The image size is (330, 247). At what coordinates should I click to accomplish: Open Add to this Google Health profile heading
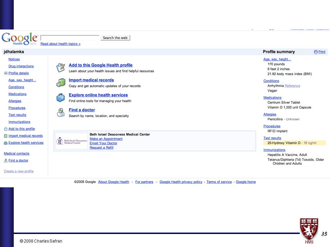(101, 65)
